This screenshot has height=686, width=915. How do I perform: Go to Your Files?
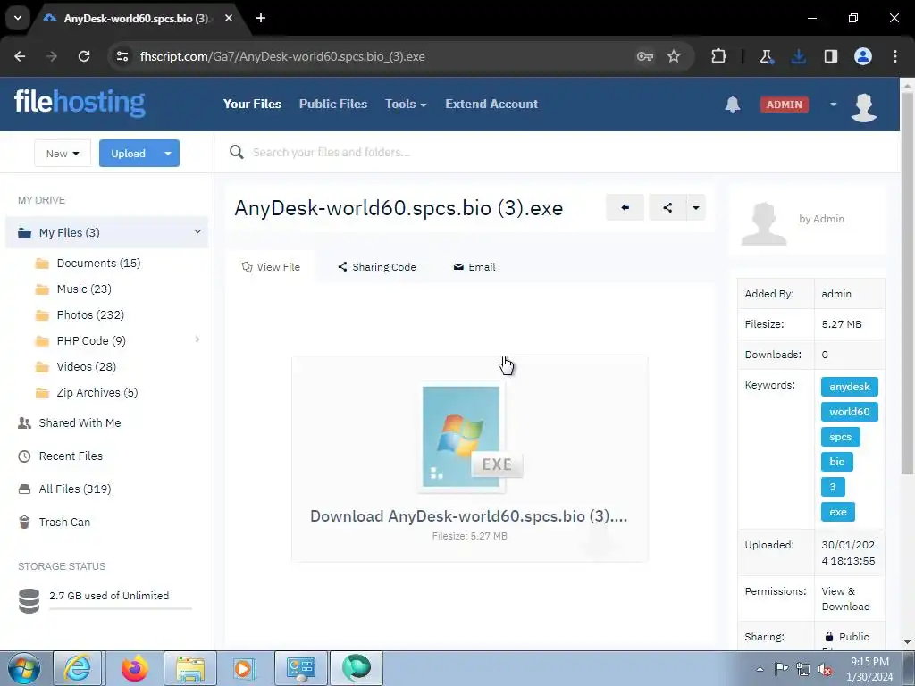[252, 104]
